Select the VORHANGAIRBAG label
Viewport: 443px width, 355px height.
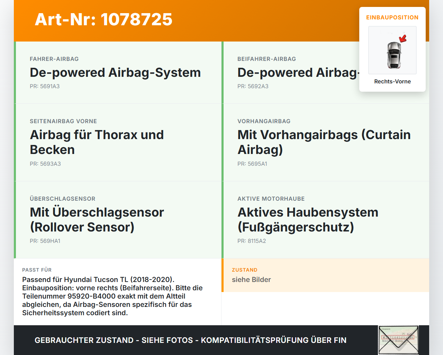pos(264,121)
